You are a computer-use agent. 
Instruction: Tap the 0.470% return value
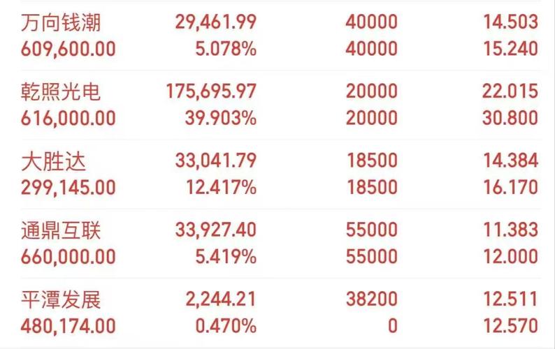pos(226,326)
